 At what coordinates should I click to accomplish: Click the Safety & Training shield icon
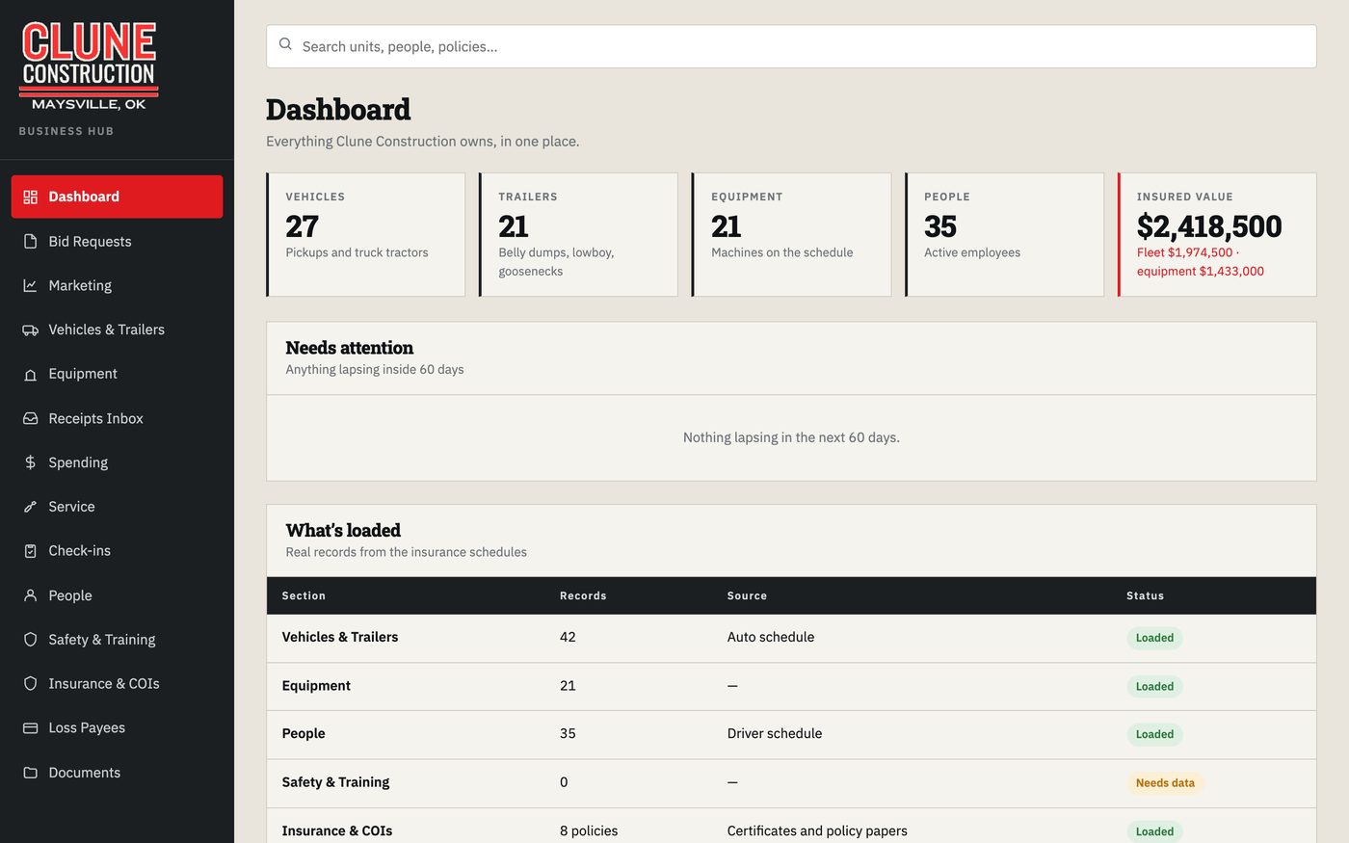coord(30,640)
